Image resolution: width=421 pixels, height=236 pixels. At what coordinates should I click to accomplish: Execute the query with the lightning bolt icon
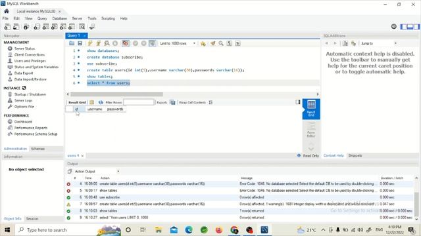[x=90, y=43]
